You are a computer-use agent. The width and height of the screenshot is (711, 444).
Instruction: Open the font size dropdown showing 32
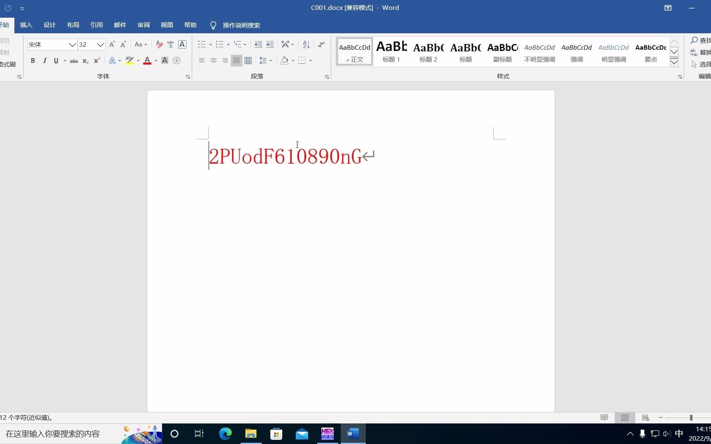(100, 45)
